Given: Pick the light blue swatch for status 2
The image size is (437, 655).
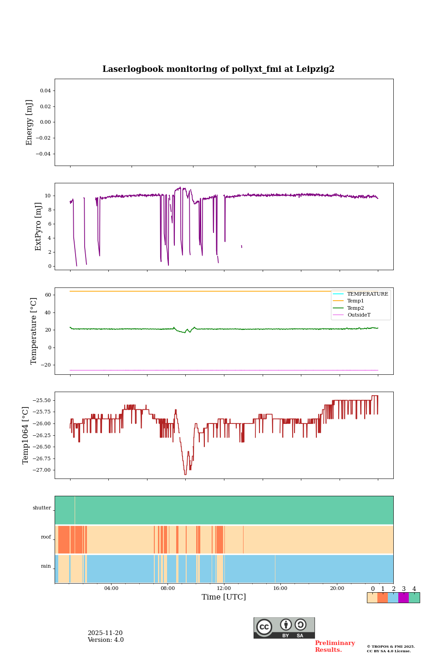Looking at the screenshot, I should point(393,598).
